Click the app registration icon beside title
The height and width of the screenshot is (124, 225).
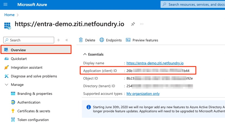[8, 26]
